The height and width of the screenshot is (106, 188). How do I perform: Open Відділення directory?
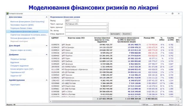click(x=15, y=62)
